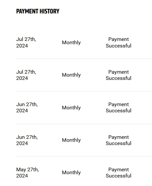Open Payment Successful status of topmost July row
This screenshot has width=152, height=186.
pos(119,43)
